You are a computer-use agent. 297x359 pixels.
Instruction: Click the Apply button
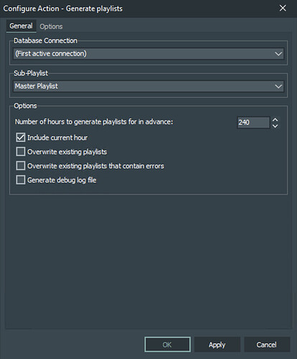tap(217, 345)
